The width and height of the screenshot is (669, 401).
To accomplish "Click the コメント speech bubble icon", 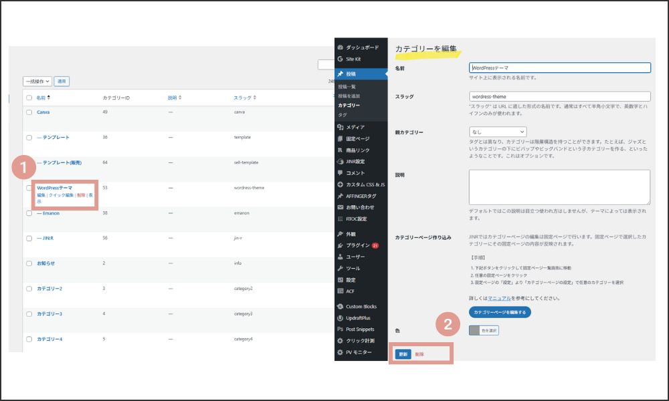I will point(340,172).
